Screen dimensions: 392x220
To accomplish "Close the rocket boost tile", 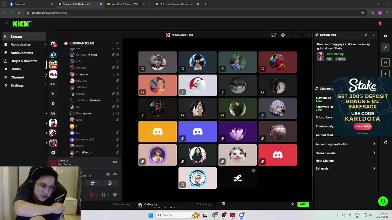I will click(254, 170).
